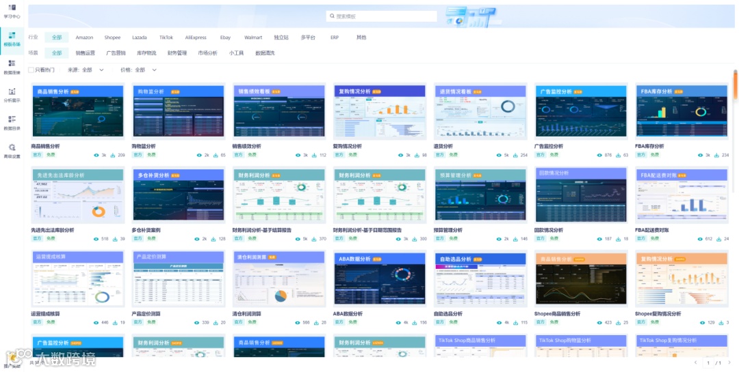This screenshot has height=372, width=739.
Task: Click the eye view icon under 销售绩效分析
Action: pyautogui.click(x=298, y=155)
